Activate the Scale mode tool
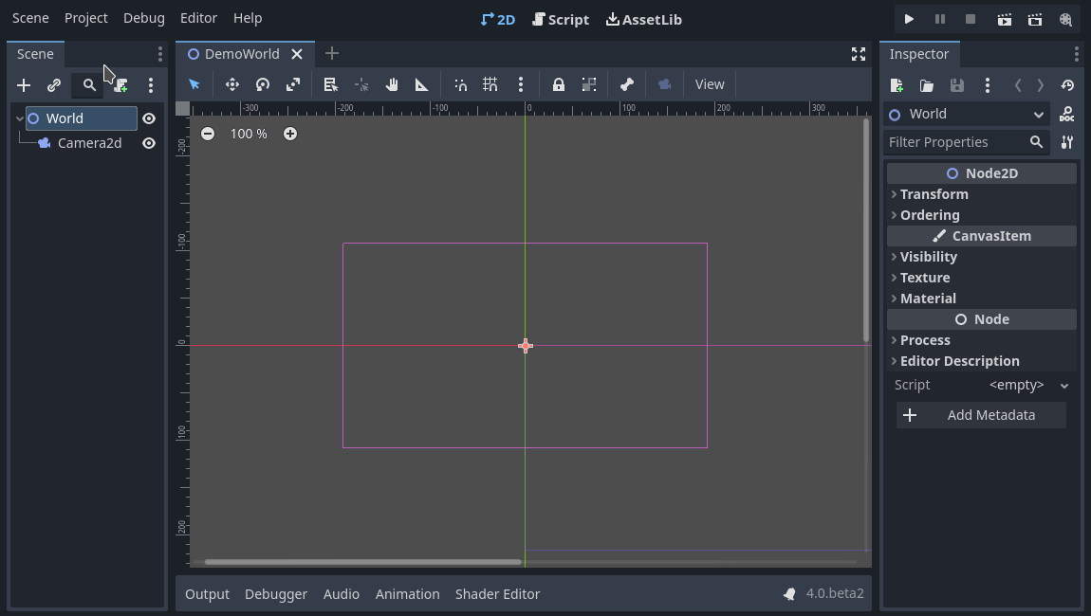The width and height of the screenshot is (1091, 616). [x=293, y=84]
